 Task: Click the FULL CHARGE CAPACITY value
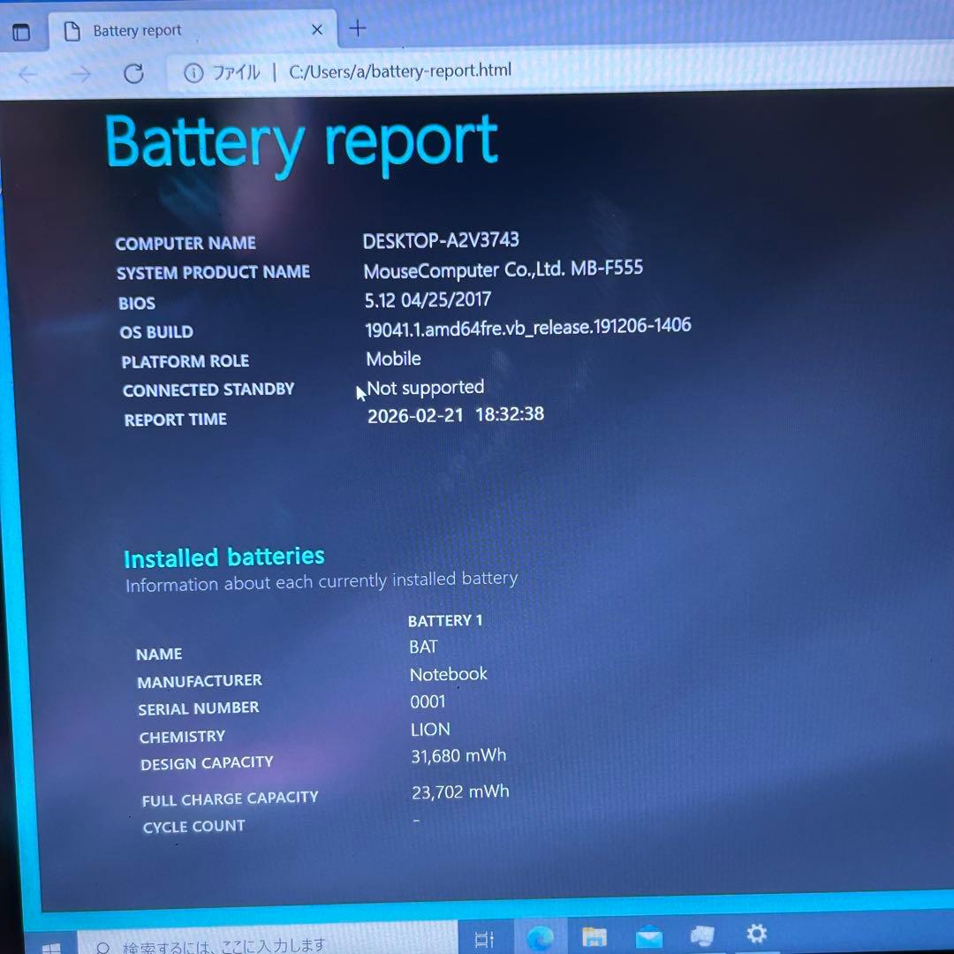[x=459, y=791]
